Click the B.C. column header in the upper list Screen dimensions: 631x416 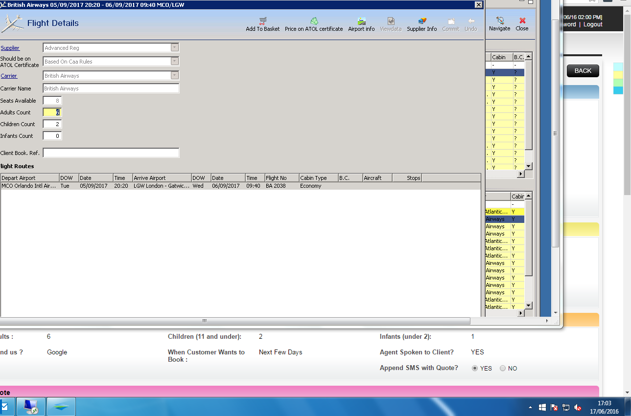click(x=518, y=57)
